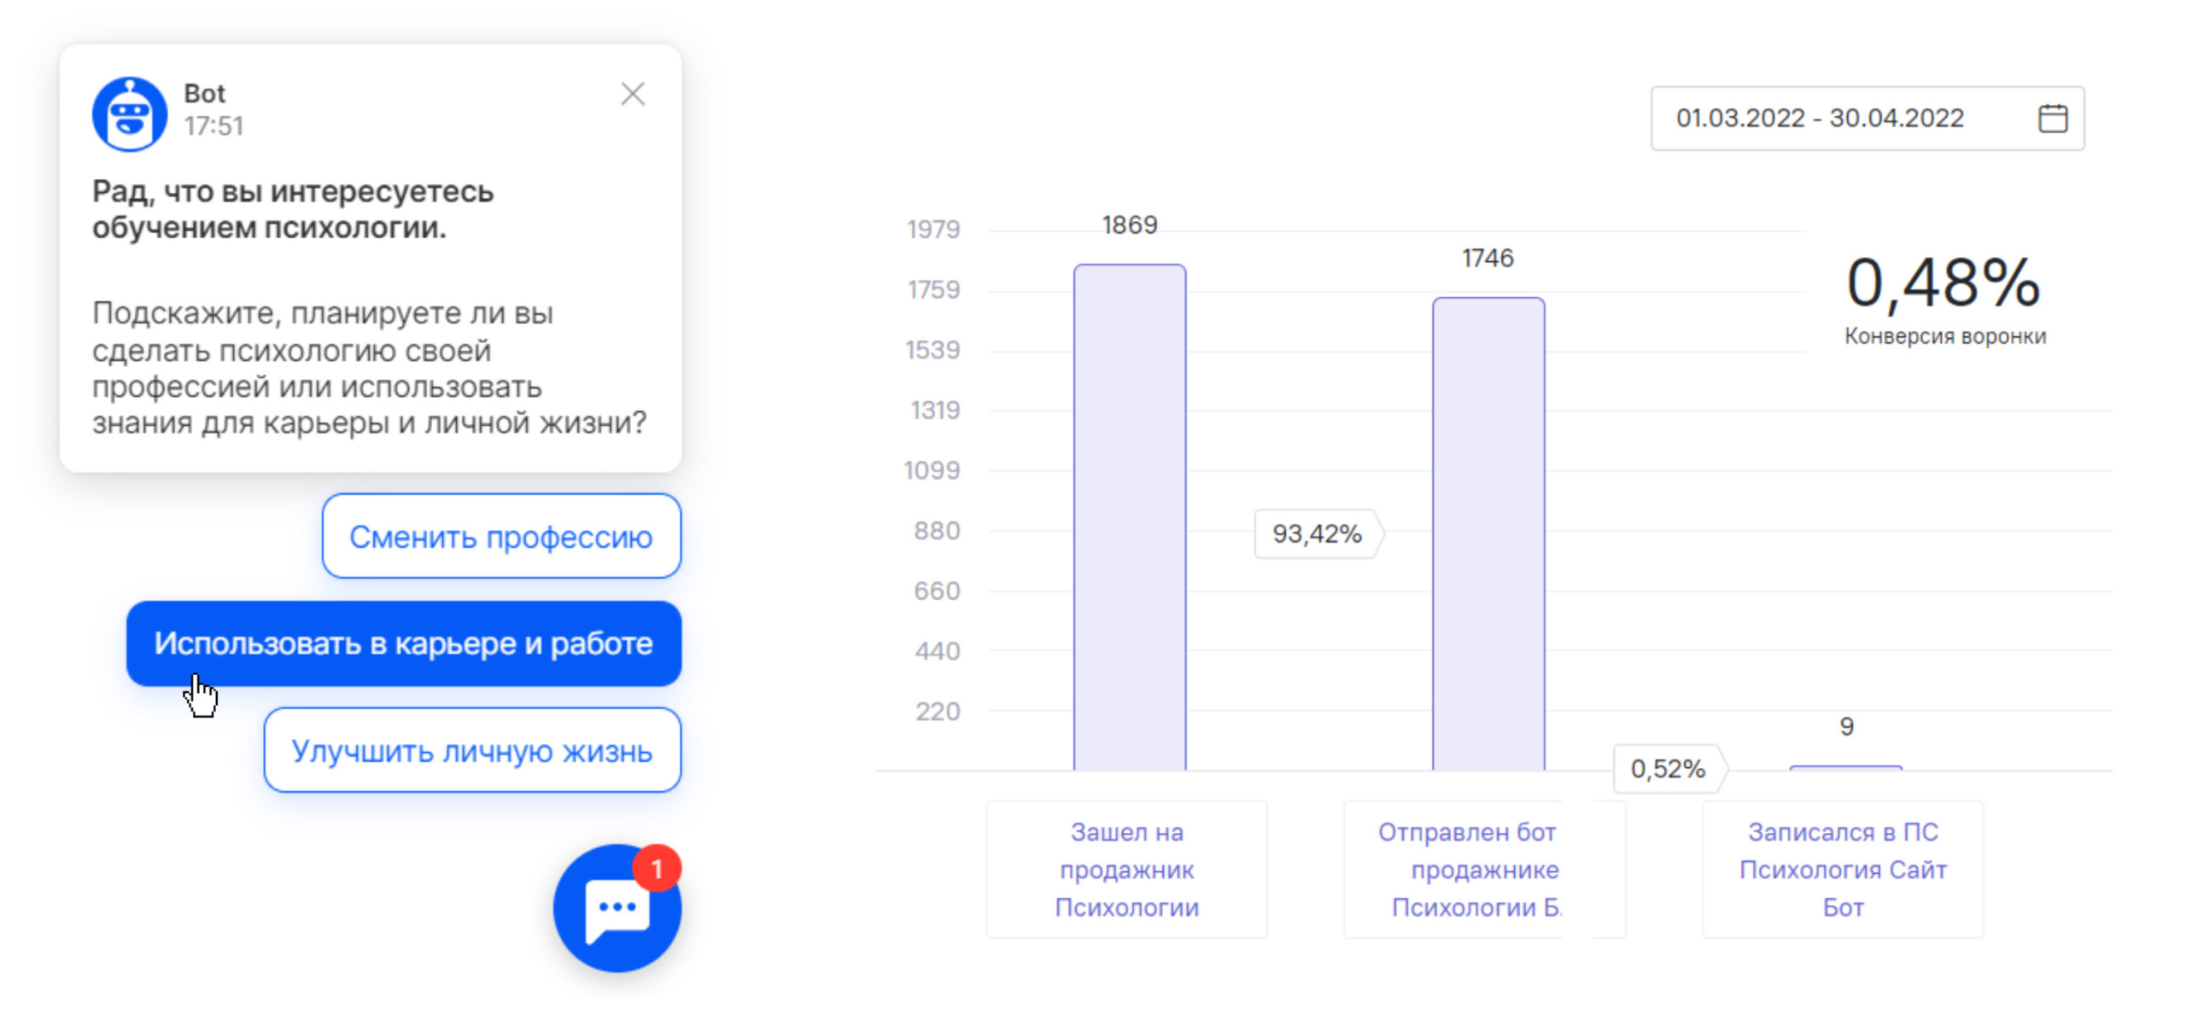Click the small bar labeled 9

point(1845,768)
